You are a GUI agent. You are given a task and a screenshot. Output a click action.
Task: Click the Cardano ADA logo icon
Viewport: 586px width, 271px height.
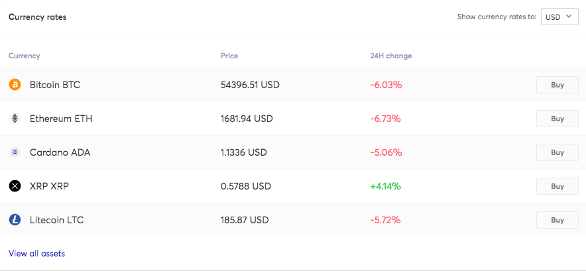(15, 152)
